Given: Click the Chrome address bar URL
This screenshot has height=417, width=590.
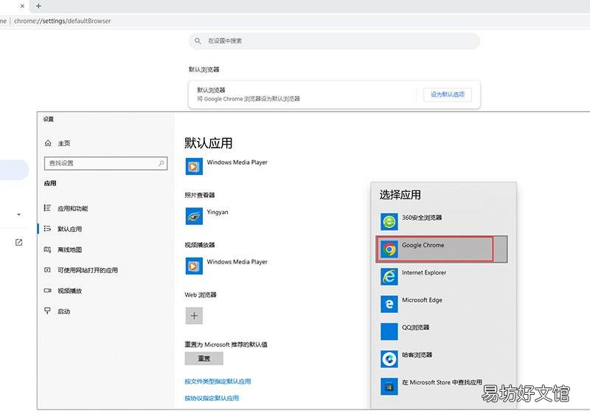Looking at the screenshot, I should point(63,21).
